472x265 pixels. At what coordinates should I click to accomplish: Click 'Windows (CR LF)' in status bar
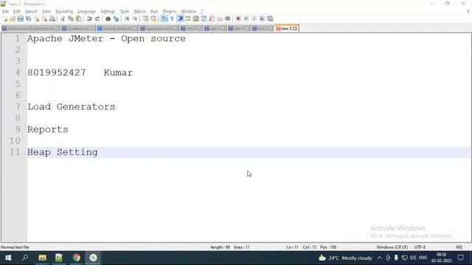point(392,247)
